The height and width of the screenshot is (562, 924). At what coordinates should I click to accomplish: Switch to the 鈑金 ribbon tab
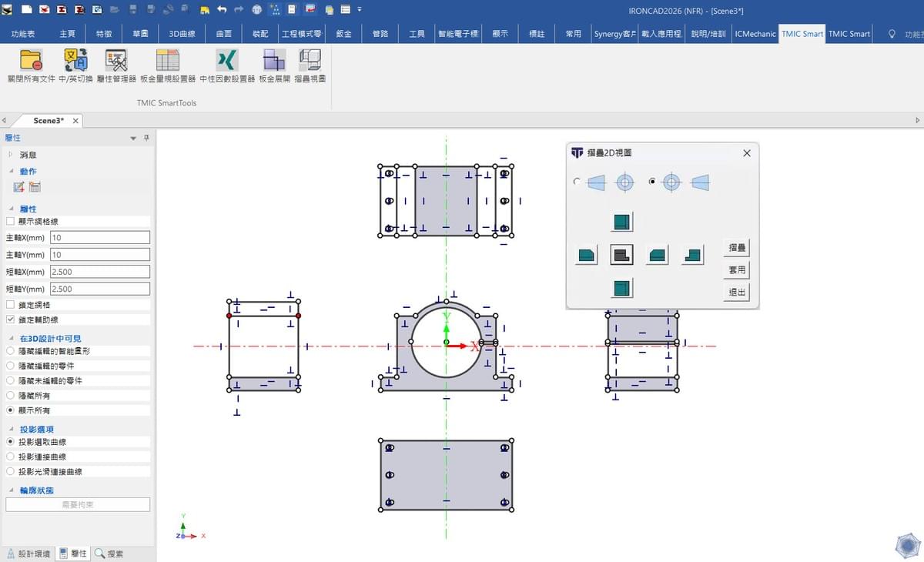344,34
